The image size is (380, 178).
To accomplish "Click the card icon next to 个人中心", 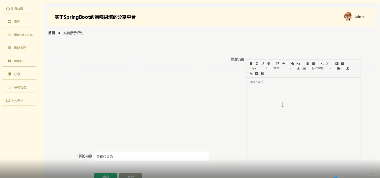I will coord(8,100).
